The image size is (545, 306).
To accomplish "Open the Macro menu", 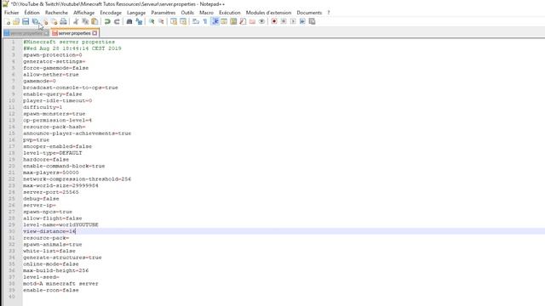I will [206, 13].
